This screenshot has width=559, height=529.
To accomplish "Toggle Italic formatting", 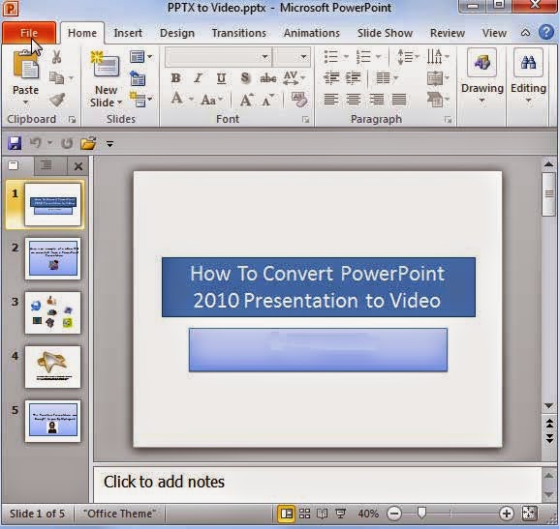I will coord(199,78).
